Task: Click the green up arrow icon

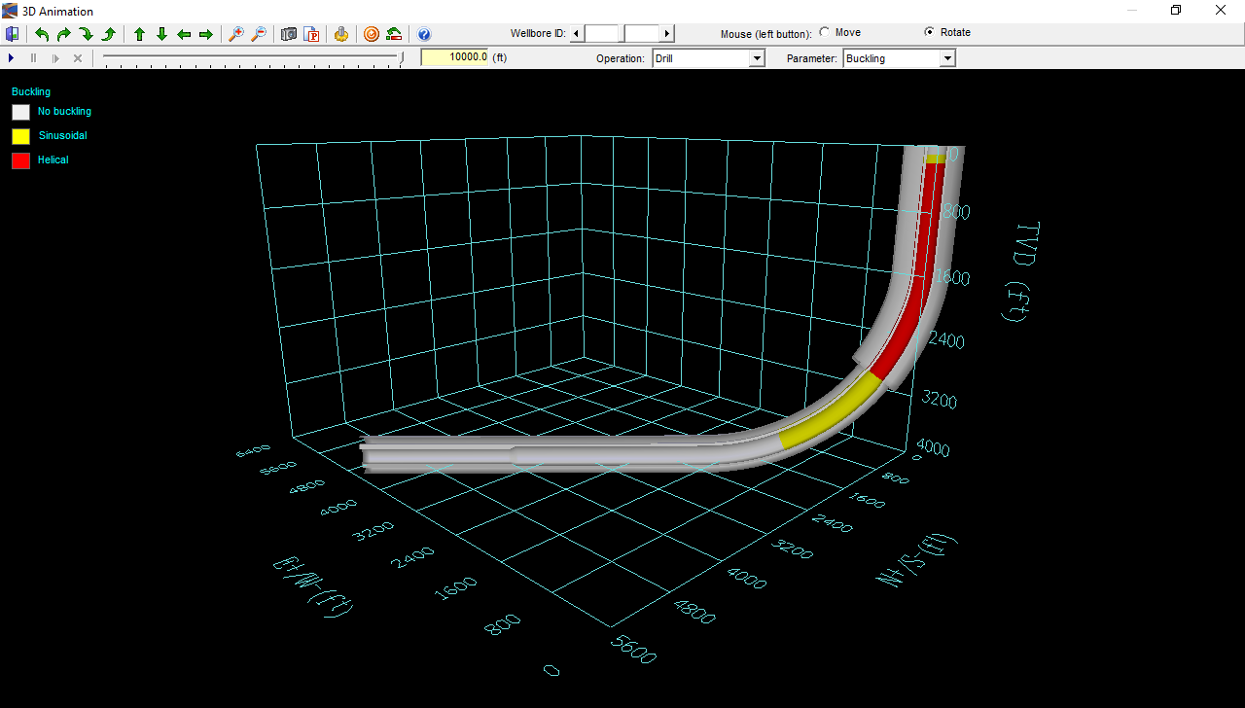Action: coord(139,34)
